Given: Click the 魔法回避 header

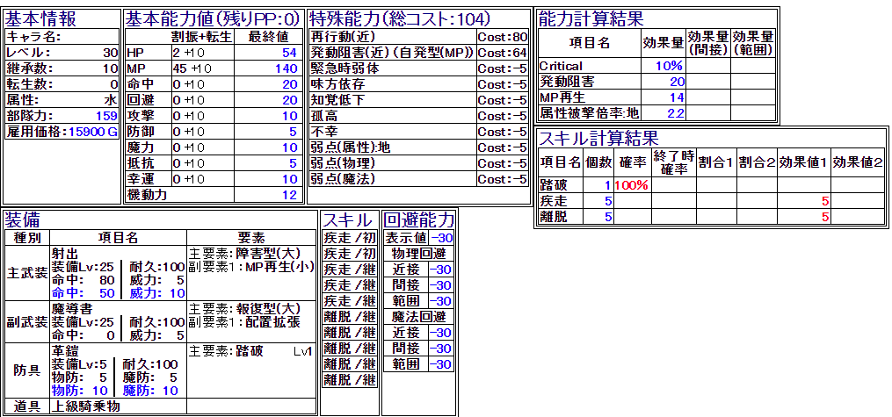Looking at the screenshot, I should (x=418, y=316).
